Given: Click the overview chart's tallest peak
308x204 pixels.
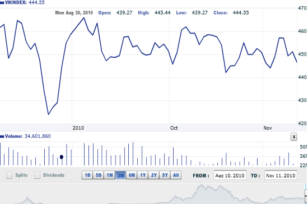Looking at the screenshot, I should [201, 186].
